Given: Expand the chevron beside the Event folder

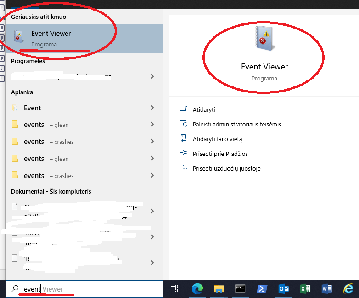Looking at the screenshot, I should coord(152,108).
